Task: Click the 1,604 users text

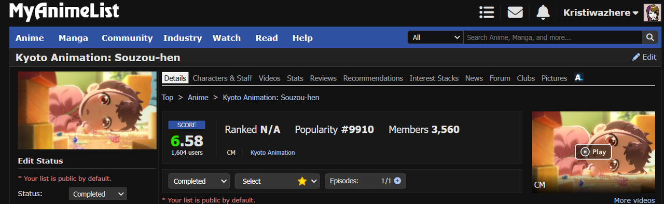Action: coord(187,153)
